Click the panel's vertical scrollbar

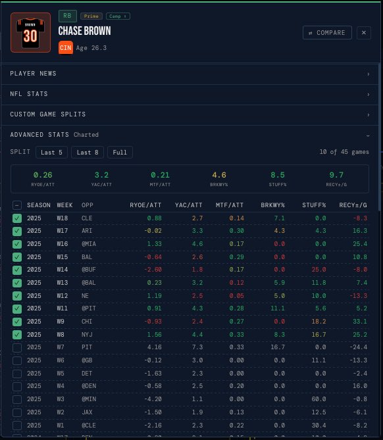coord(380,137)
